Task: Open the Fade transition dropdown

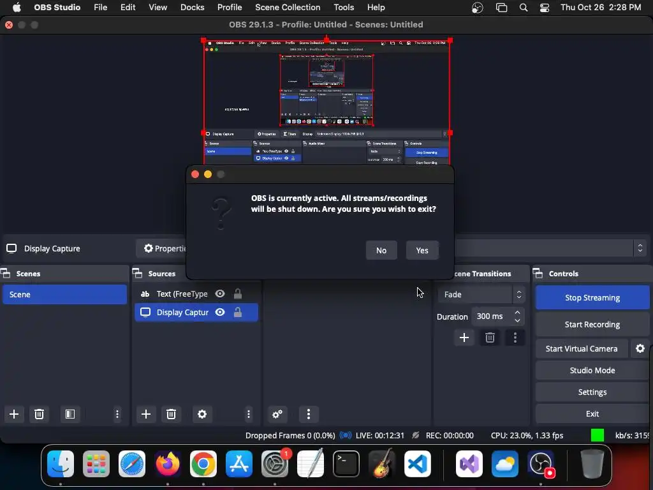Action: pyautogui.click(x=481, y=295)
